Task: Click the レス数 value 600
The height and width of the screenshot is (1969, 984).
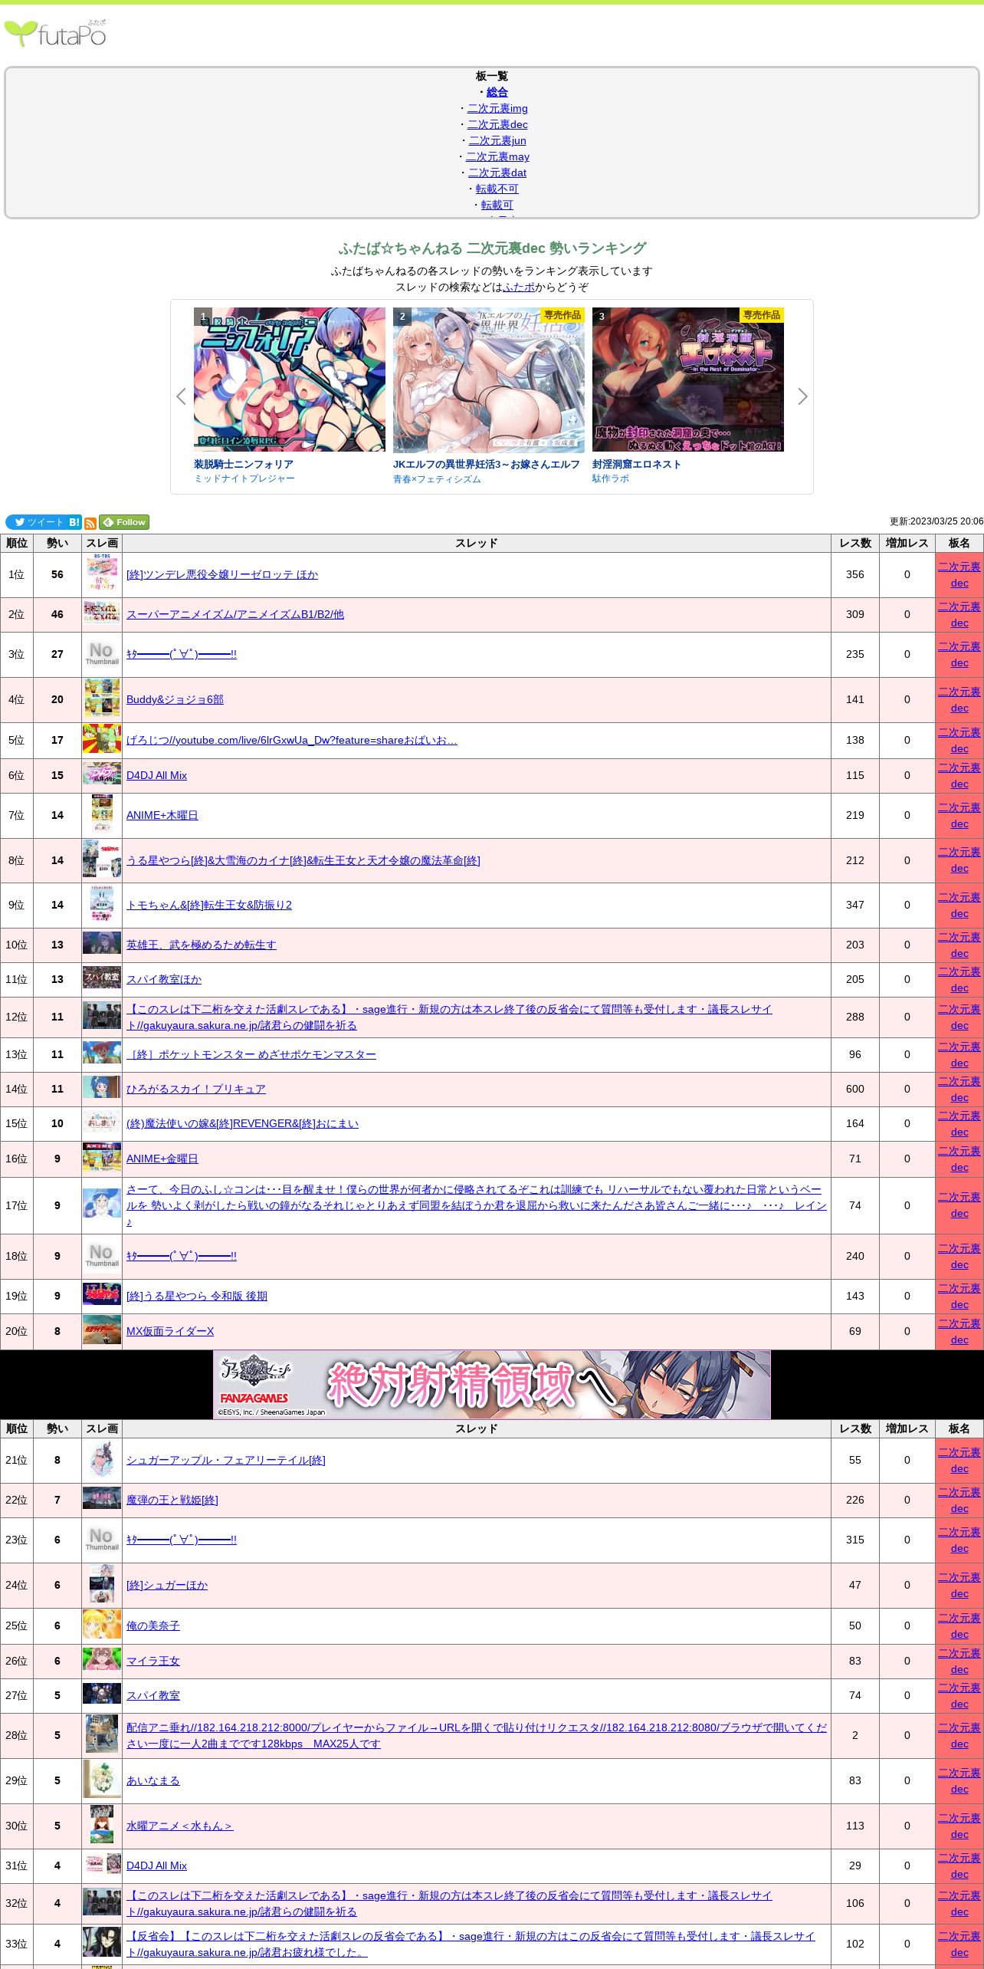Action: coord(855,1089)
